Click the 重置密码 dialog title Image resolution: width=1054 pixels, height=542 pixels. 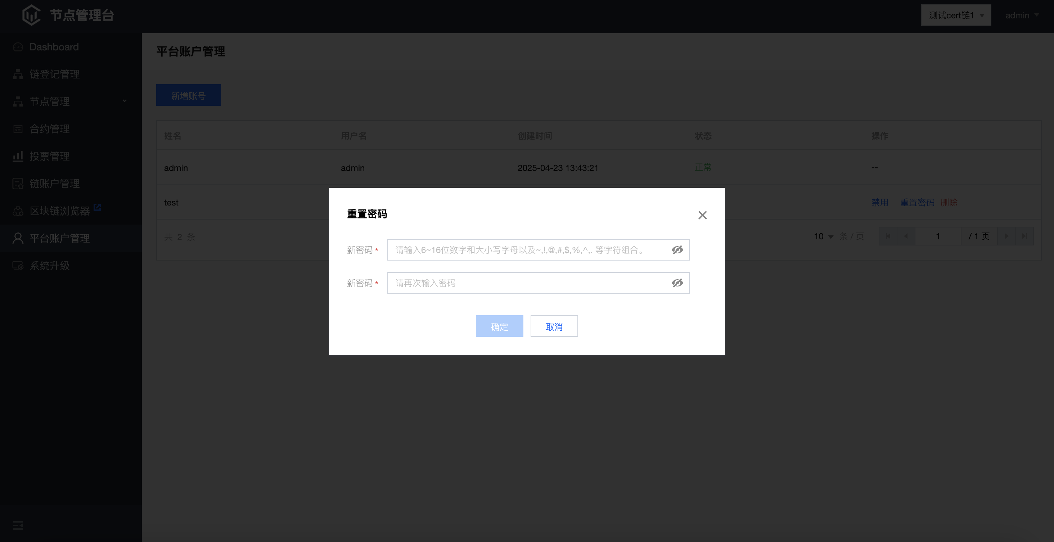pyautogui.click(x=367, y=214)
